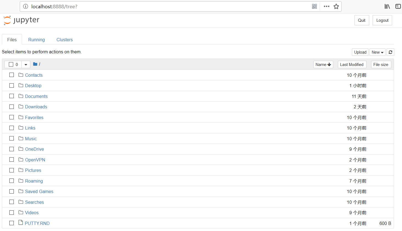The image size is (402, 231).
Task: Show the browser library icon
Action: 387,6
